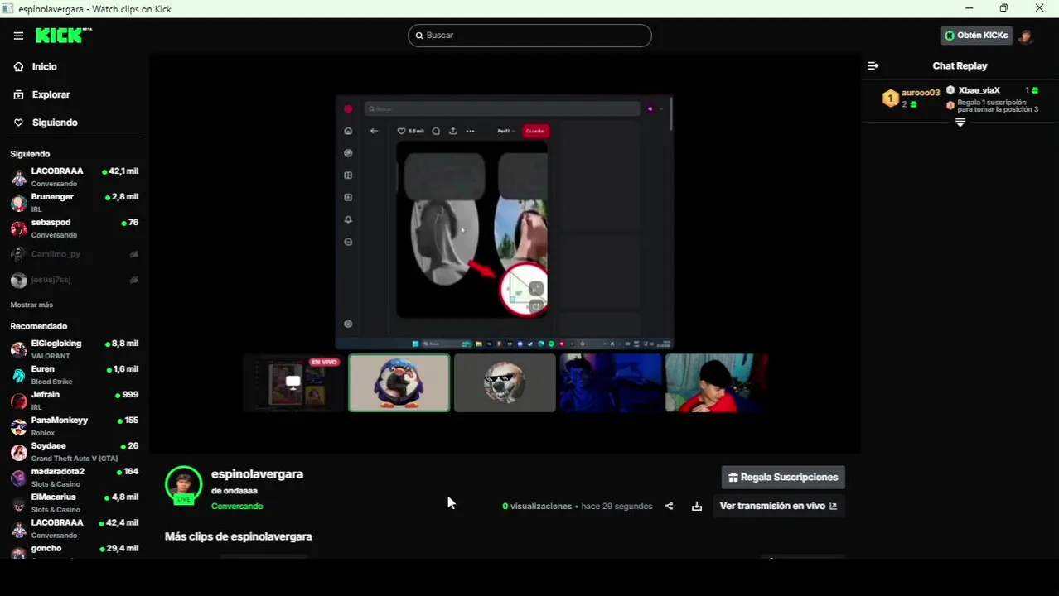Viewport: 1059px width, 596px height.
Task: Open madaradota2 Slots & Casino channel
Action: point(75,478)
